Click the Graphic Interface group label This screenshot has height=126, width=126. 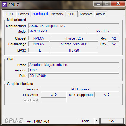coord(20,84)
